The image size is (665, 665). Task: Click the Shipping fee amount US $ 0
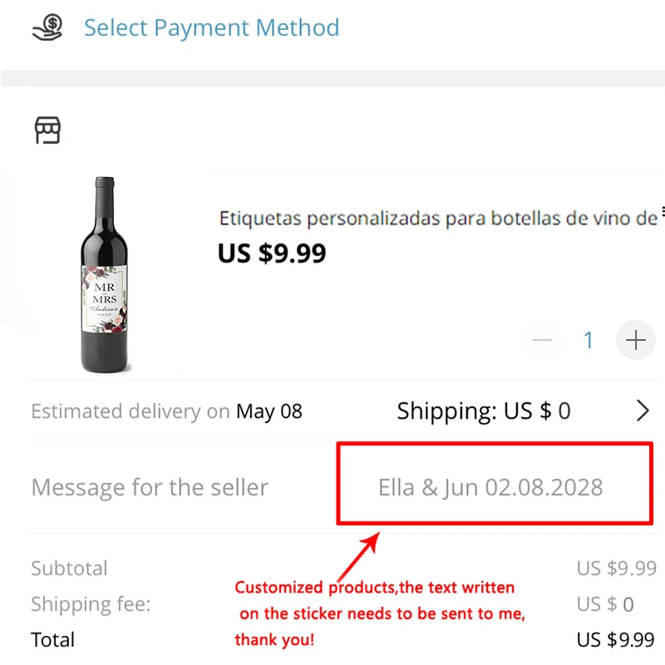pos(605,604)
